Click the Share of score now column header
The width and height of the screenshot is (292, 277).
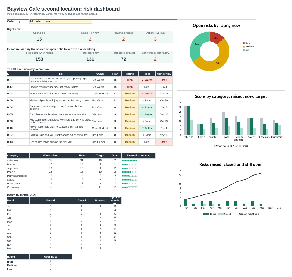coord(138,156)
